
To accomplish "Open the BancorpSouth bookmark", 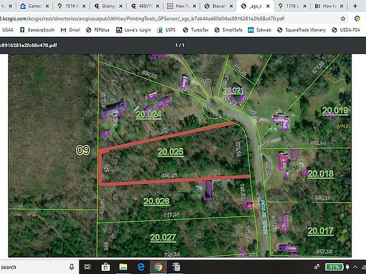I will coord(37,30).
